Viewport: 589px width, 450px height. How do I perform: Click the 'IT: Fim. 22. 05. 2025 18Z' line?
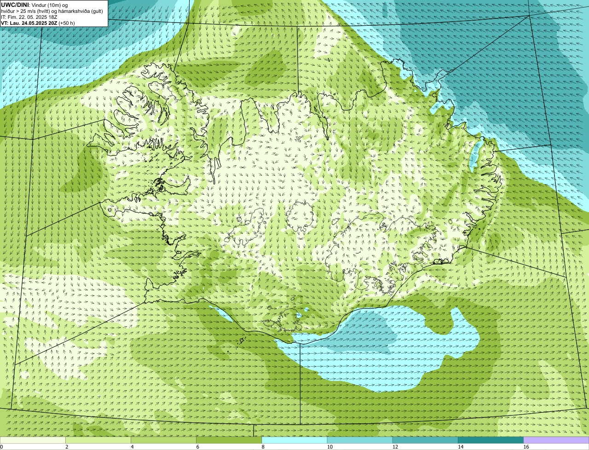click(x=29, y=17)
